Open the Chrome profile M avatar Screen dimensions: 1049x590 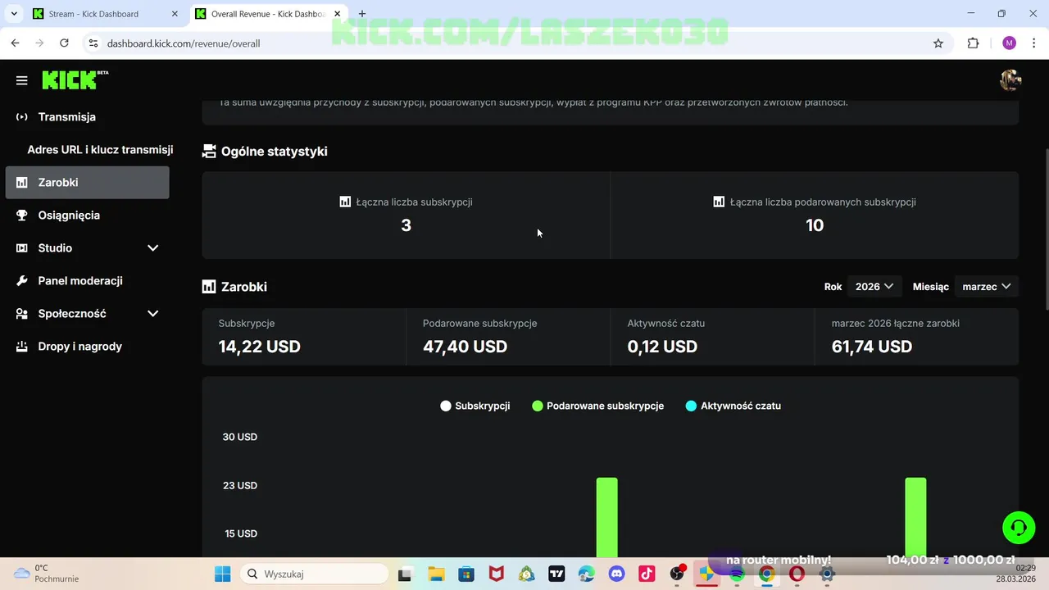click(1010, 43)
